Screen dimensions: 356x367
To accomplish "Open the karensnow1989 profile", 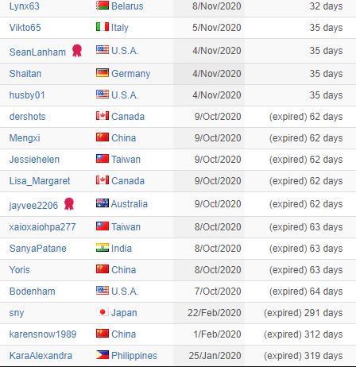I will click(x=43, y=334).
